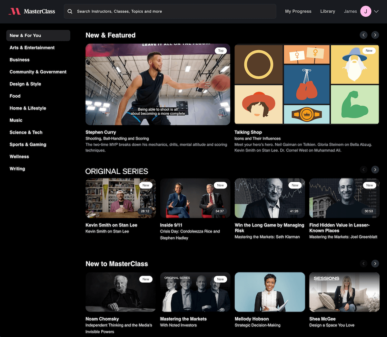
Task: Click the Kevin Smith on Stan Lee title
Action: 111,225
